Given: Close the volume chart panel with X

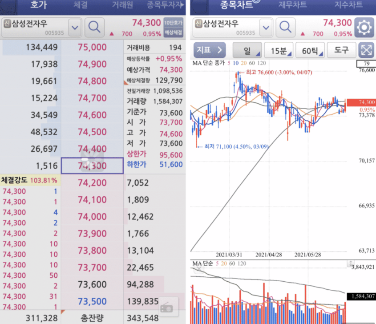Looking at the screenshot, I should click(199, 269).
